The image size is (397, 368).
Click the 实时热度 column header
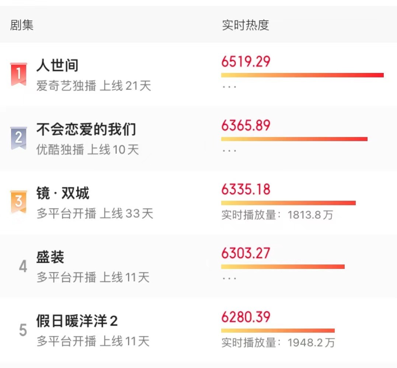(245, 25)
